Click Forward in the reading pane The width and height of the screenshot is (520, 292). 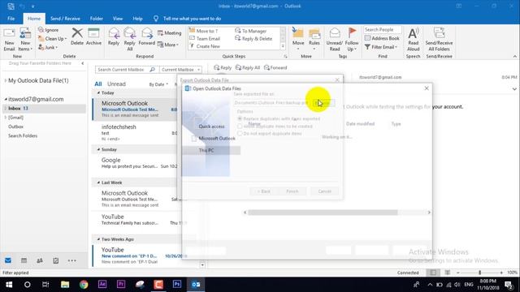(x=275, y=67)
